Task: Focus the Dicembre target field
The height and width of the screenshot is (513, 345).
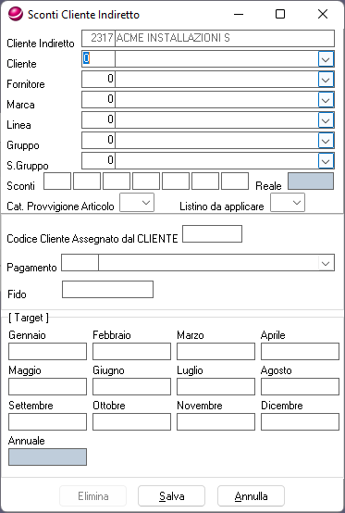Action: 300,421
